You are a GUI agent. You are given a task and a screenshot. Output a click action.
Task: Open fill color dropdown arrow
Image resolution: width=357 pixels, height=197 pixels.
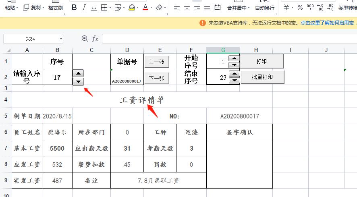[138, 8]
